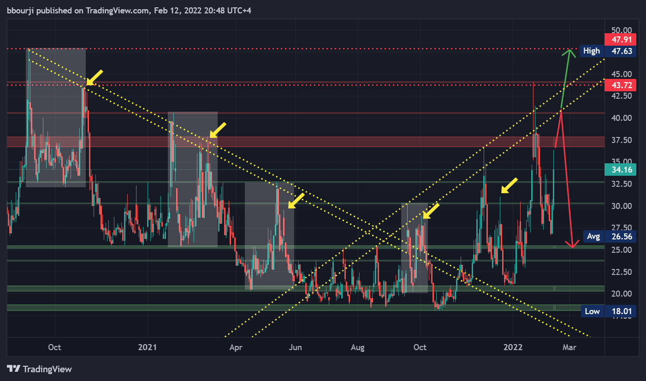Click the 27.50 price axis label
This screenshot has height=381, width=646.
pyautogui.click(x=621, y=227)
